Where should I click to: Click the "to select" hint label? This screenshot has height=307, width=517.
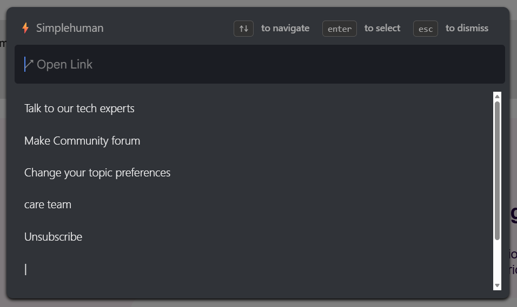point(382,28)
